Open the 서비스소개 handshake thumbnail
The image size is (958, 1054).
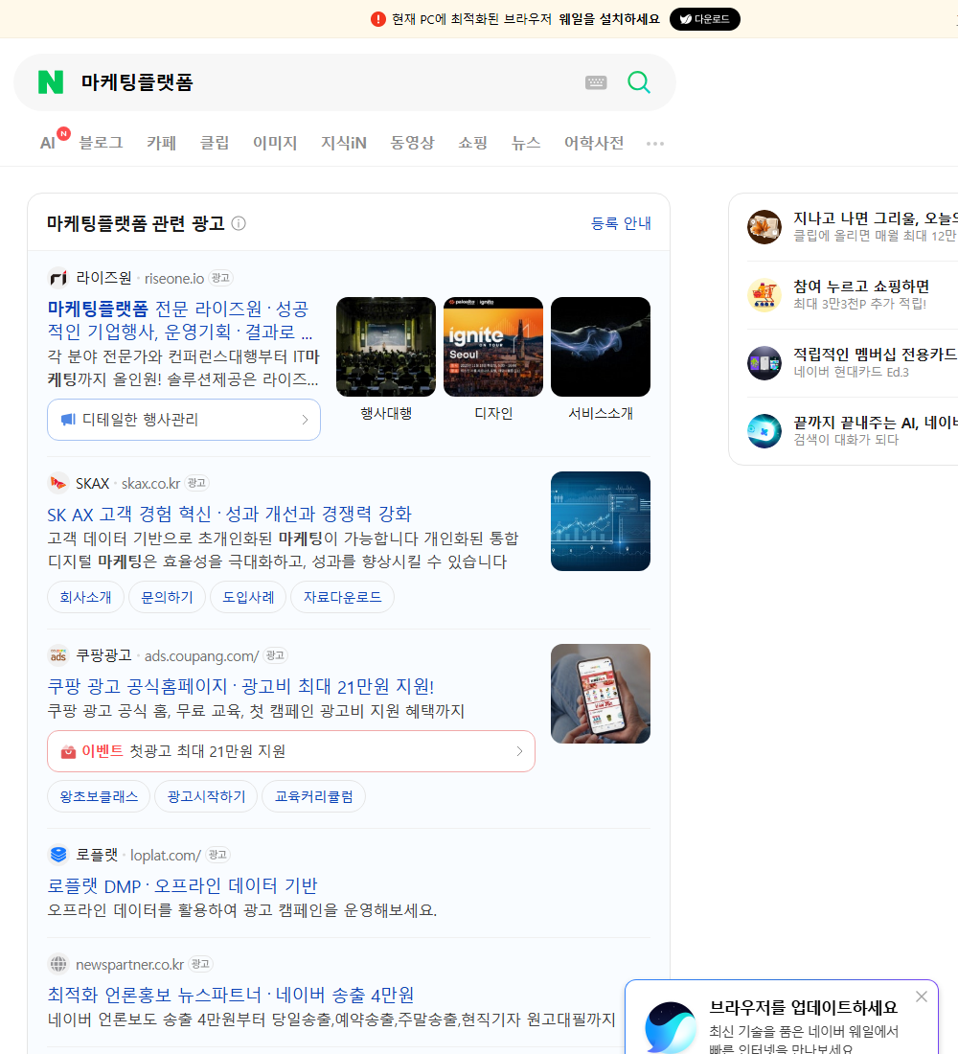(x=601, y=347)
